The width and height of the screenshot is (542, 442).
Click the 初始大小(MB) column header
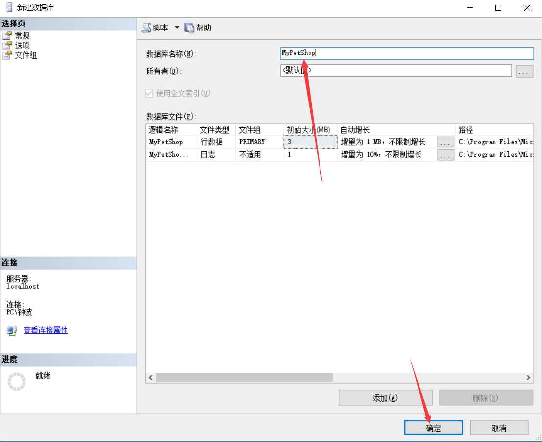[x=310, y=130]
